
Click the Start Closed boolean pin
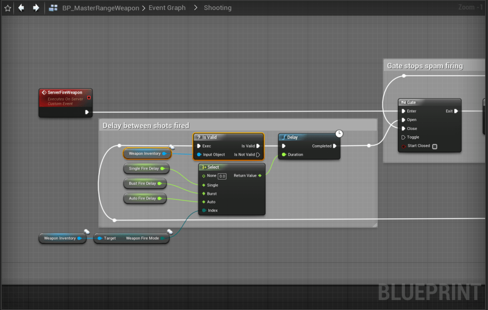404,146
